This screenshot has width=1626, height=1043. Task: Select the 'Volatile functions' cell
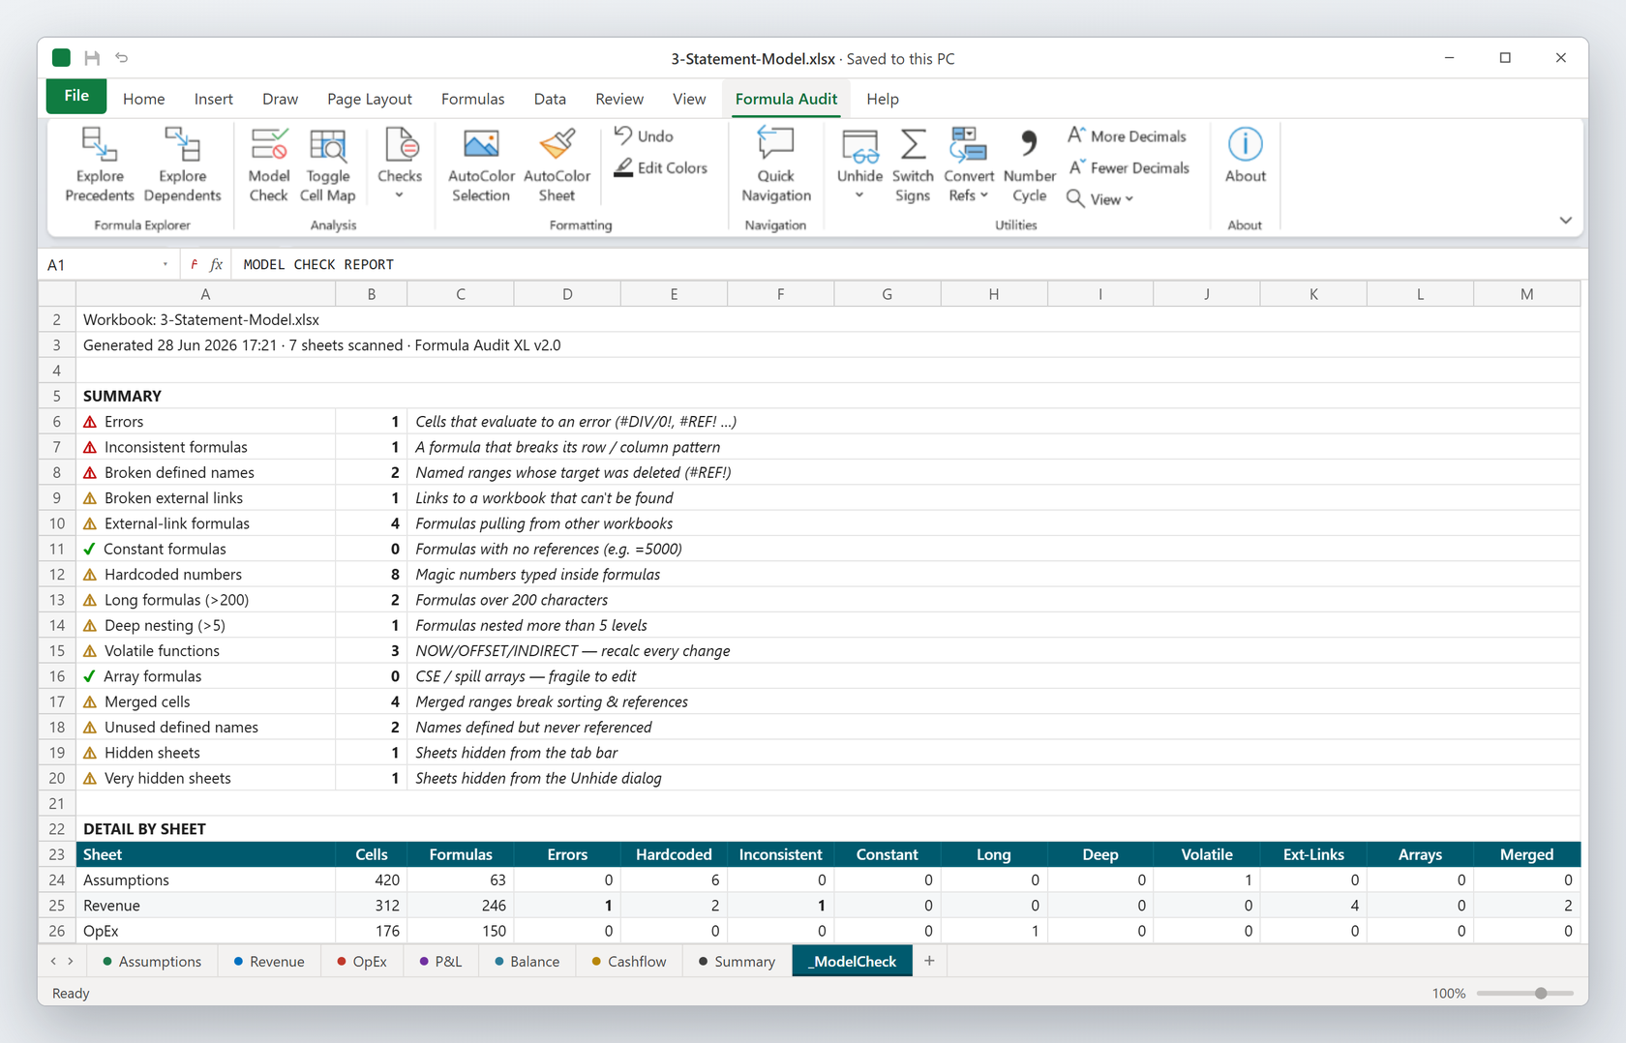coord(205,650)
